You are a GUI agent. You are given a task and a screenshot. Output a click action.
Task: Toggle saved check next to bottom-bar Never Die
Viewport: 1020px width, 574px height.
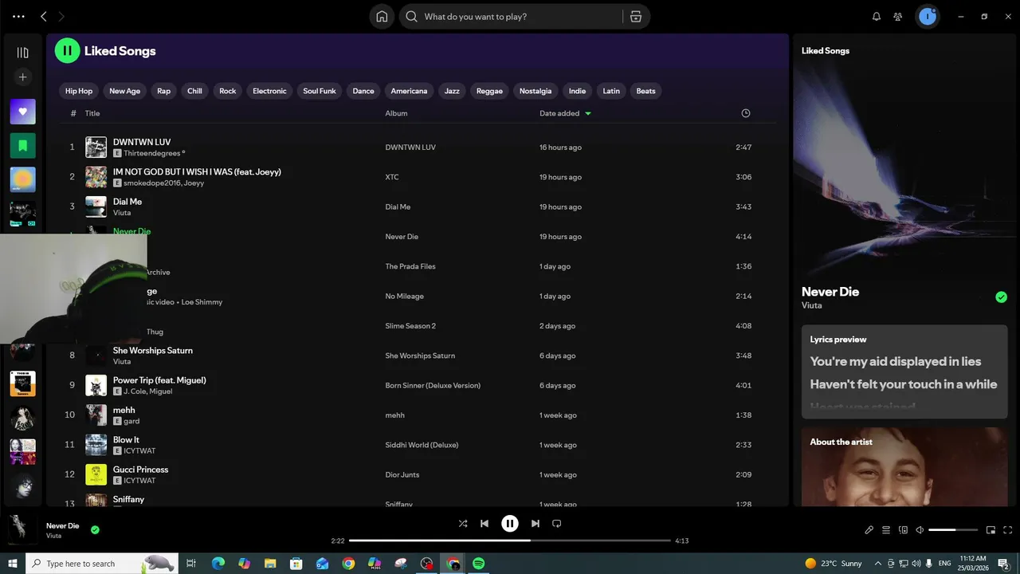[x=95, y=529]
